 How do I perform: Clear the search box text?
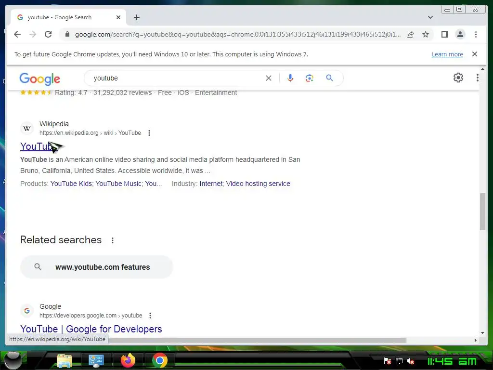[x=269, y=78]
